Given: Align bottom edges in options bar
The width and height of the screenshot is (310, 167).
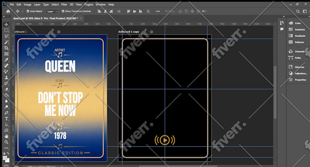Looking at the screenshot, I should [x=140, y=11].
